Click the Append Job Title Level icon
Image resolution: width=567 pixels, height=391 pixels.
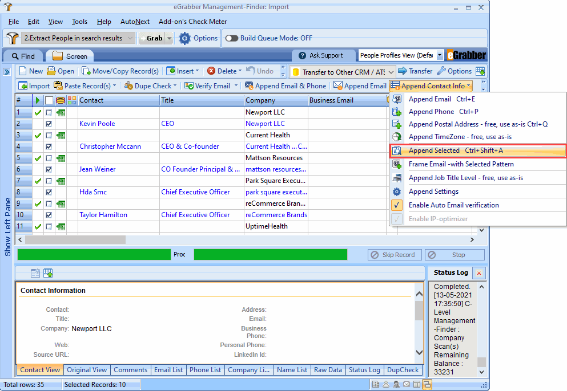(x=397, y=178)
